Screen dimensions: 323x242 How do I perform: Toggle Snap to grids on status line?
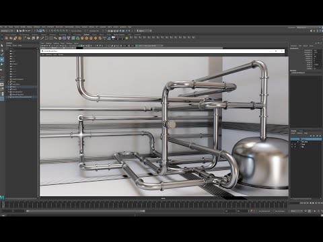(52, 31)
